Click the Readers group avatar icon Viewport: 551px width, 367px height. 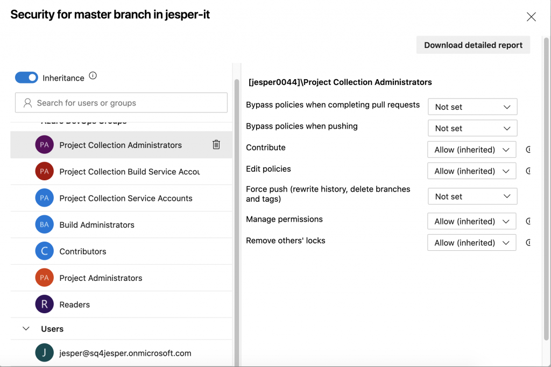(x=44, y=305)
